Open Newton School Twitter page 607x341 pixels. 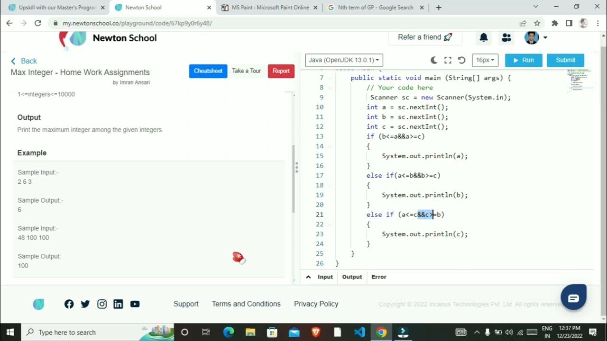click(85, 304)
